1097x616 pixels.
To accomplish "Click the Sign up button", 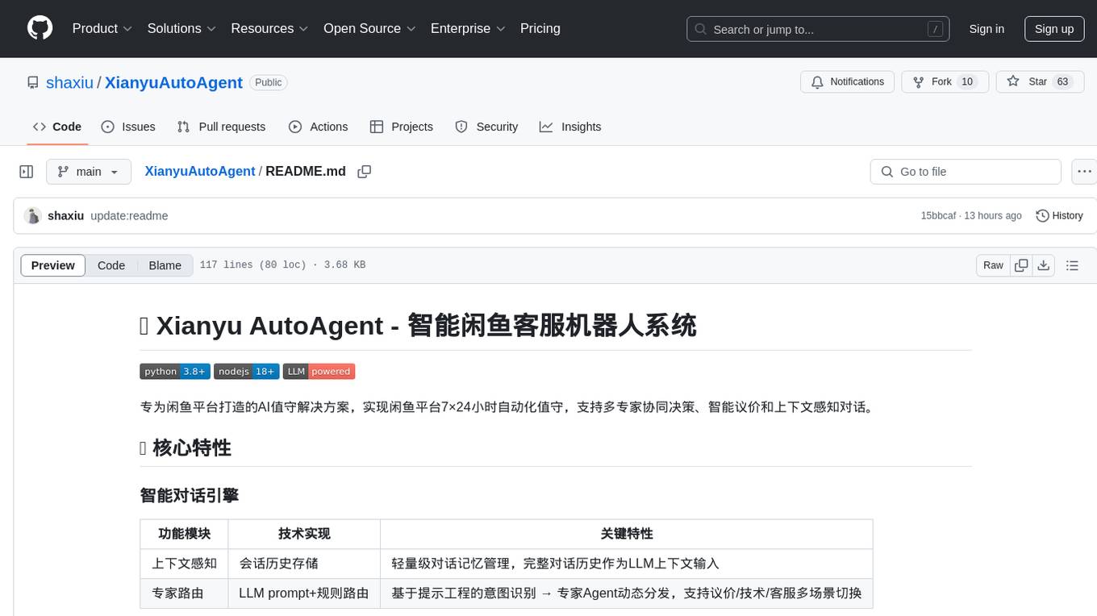I will [1054, 29].
